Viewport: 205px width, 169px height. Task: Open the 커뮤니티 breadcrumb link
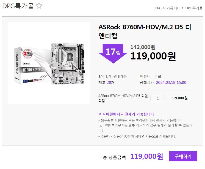click(x=173, y=8)
